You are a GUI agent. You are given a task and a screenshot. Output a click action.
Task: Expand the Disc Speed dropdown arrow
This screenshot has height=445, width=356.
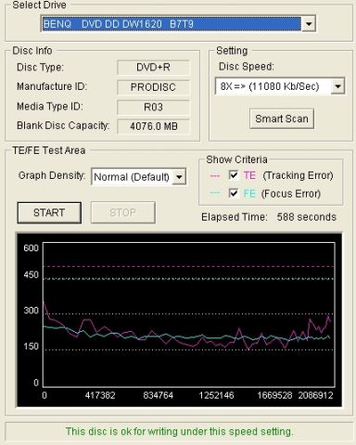tap(337, 86)
